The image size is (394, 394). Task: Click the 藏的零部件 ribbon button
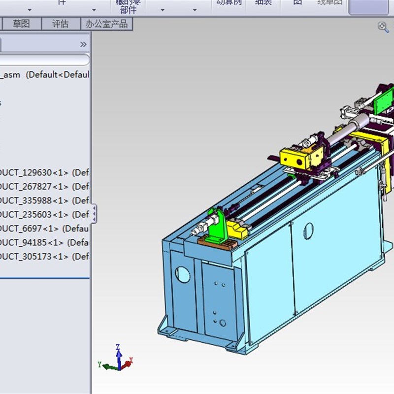[x=128, y=7]
